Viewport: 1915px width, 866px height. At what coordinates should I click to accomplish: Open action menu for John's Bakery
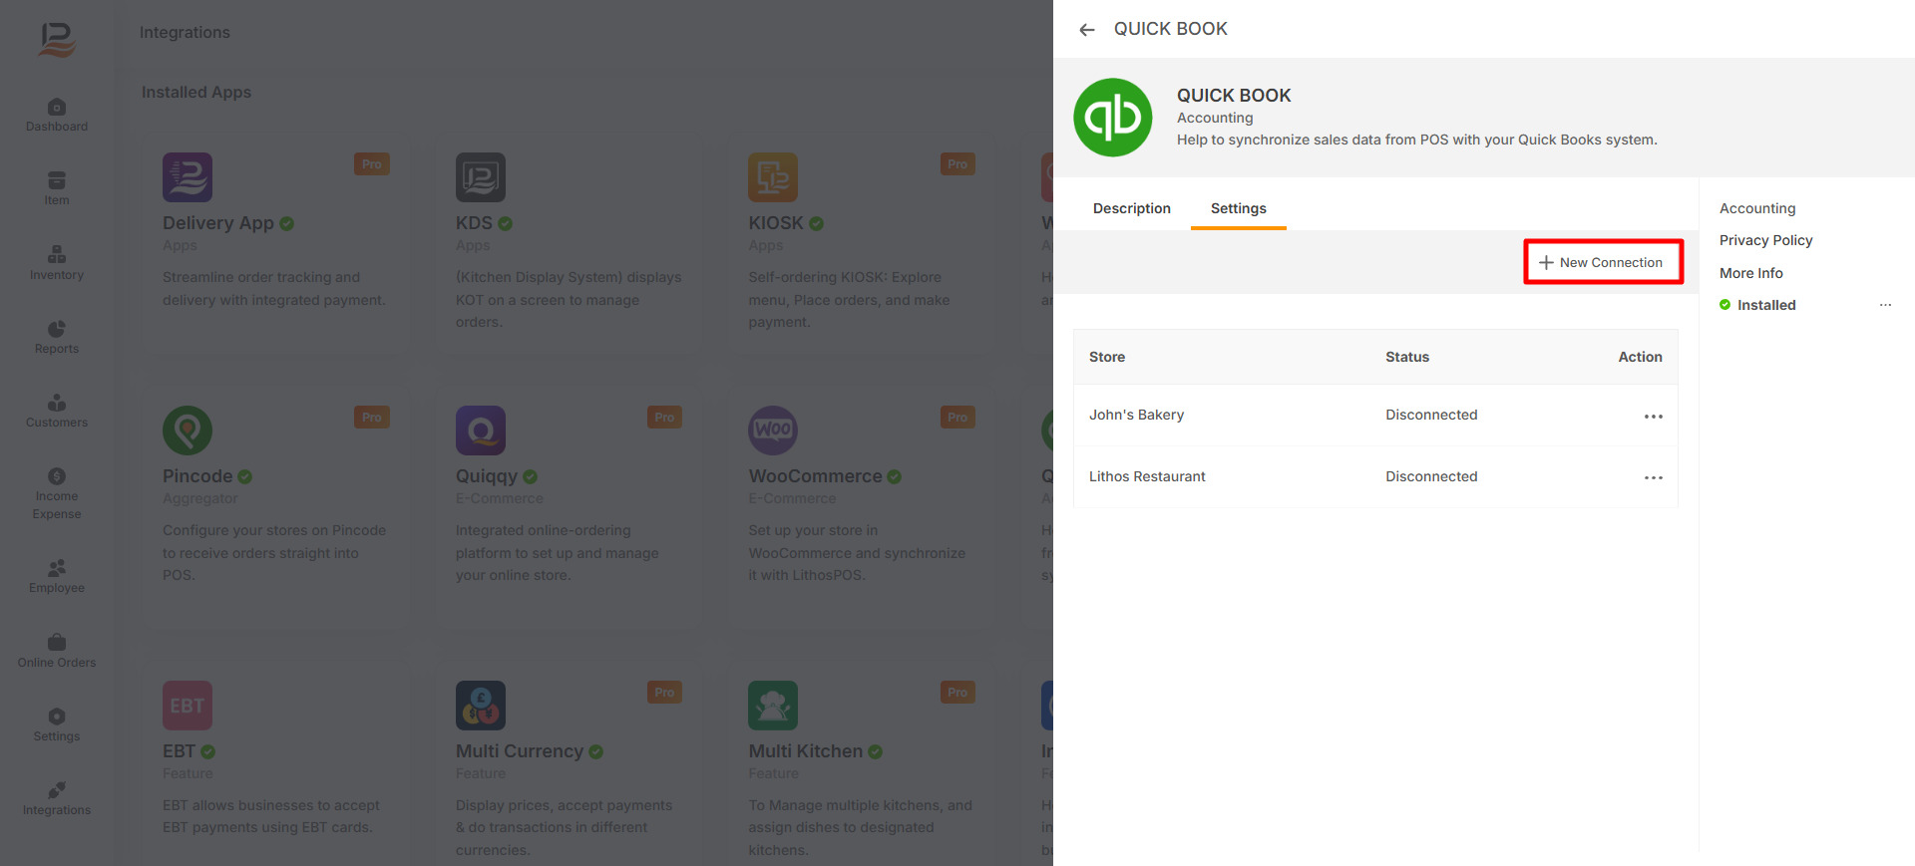[1653, 417]
